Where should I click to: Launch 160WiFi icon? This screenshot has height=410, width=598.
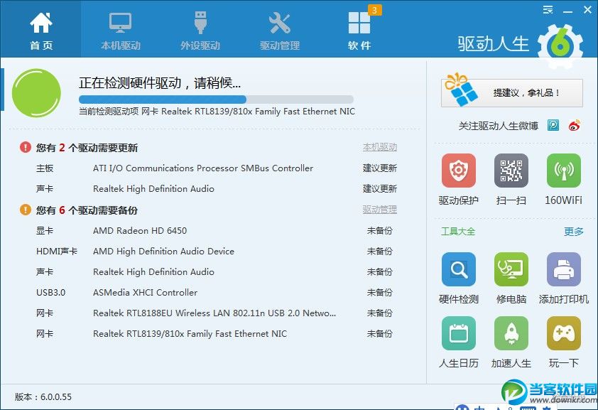click(564, 171)
